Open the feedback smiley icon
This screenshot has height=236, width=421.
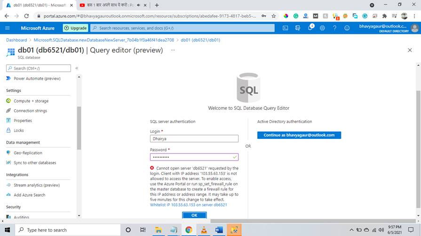tap(347, 28)
